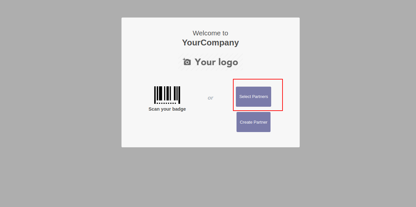Click the barcode scan icon
The width and height of the screenshot is (416, 207).
[167, 95]
